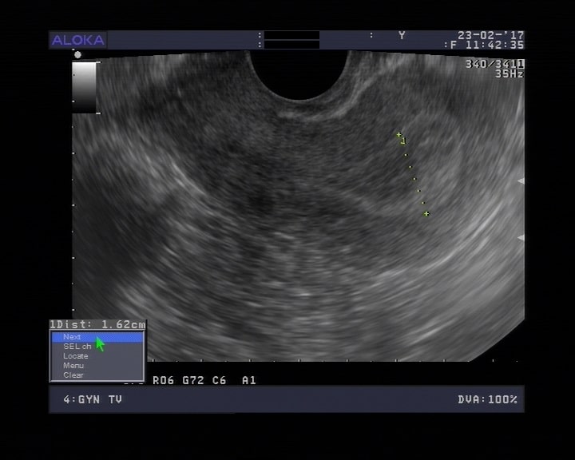Click the grayscale bar
This screenshot has width=575, height=460.
point(85,87)
